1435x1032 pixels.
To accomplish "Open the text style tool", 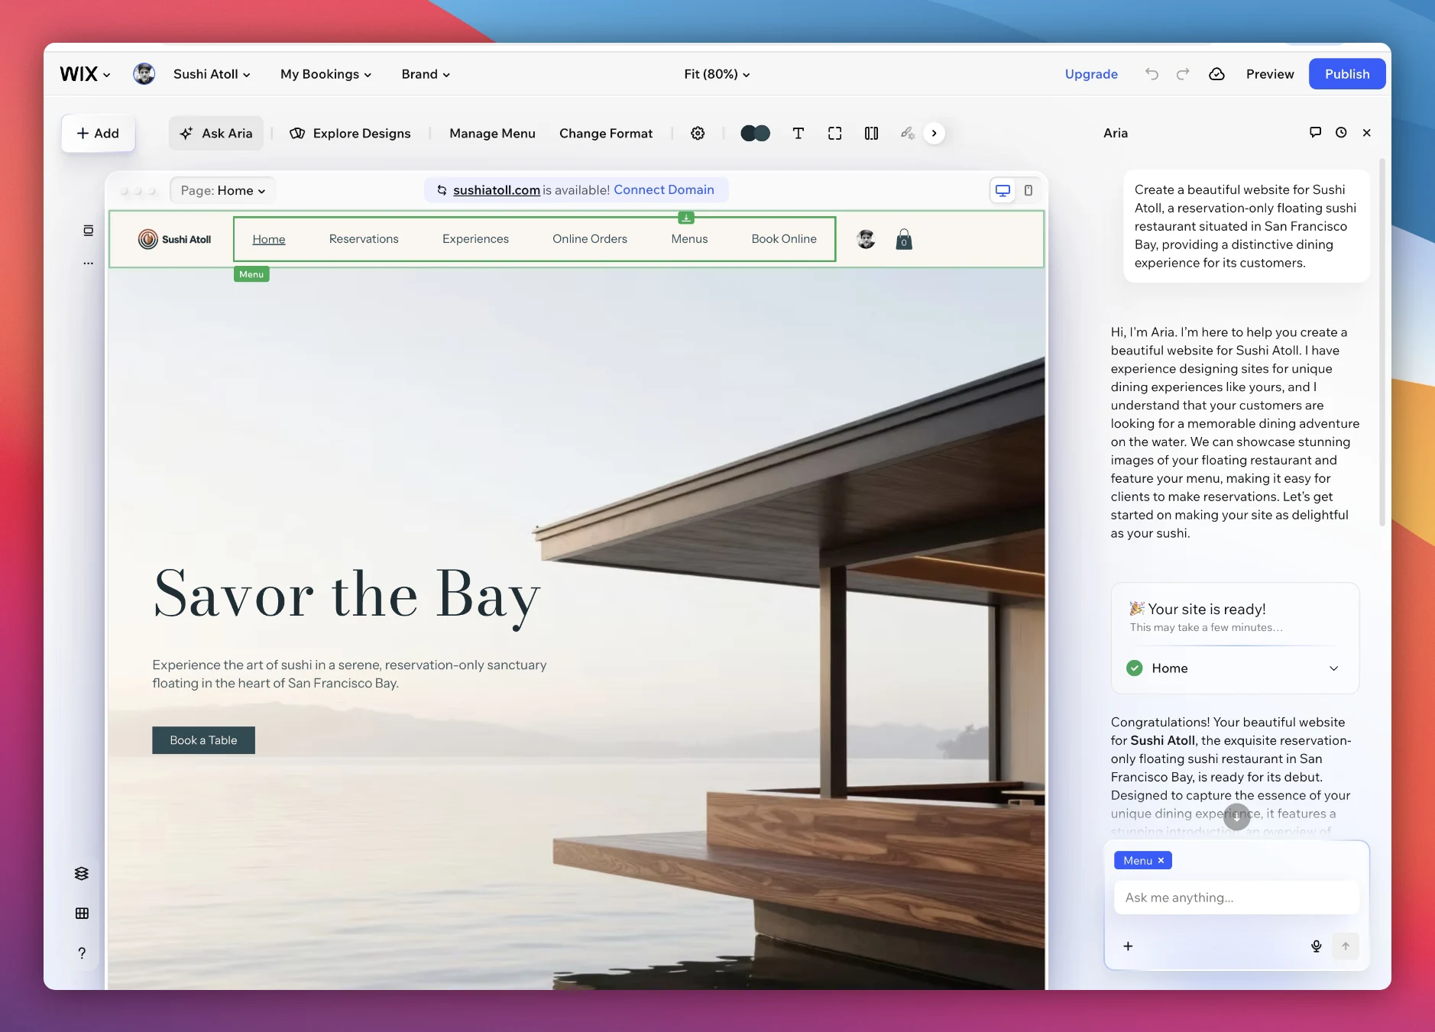I will click(798, 134).
